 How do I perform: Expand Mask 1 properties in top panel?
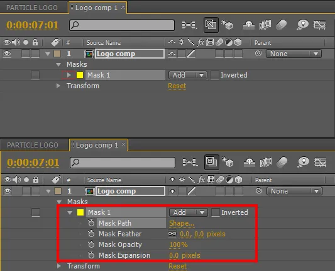click(69, 75)
